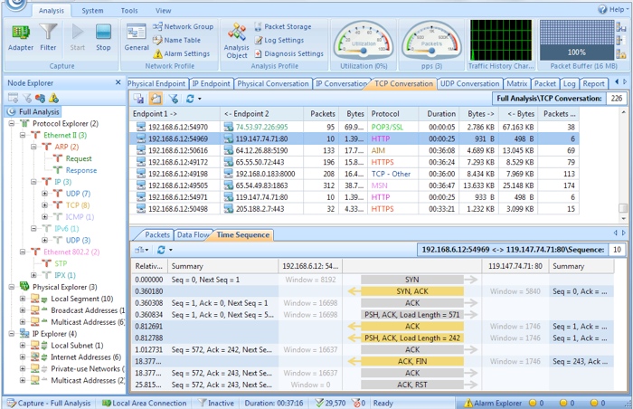This screenshot has height=409, width=633.
Task: Select the AIM conversation row
Action: (354, 150)
